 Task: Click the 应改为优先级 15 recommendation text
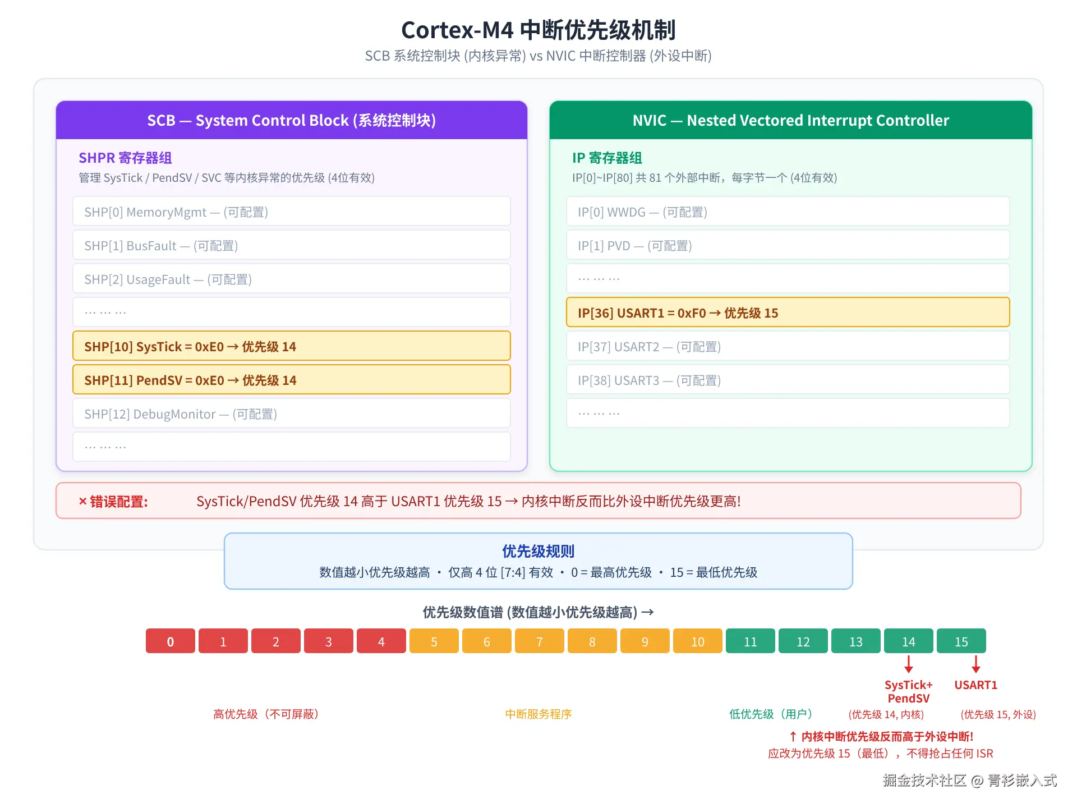[x=881, y=753]
